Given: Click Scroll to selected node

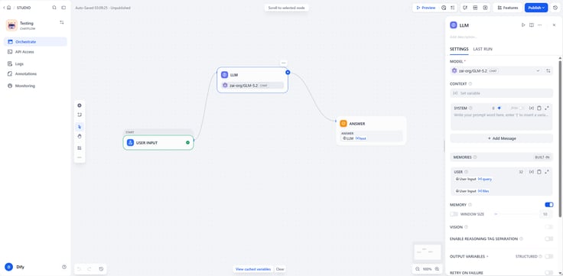Looking at the screenshot, I should point(287,8).
